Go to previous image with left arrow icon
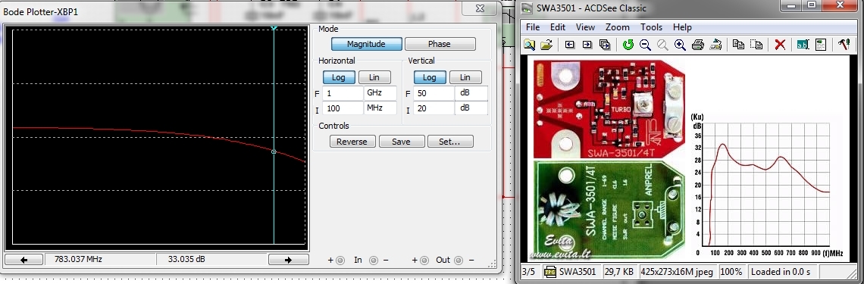The height and width of the screenshot is (284, 864). tap(570, 45)
